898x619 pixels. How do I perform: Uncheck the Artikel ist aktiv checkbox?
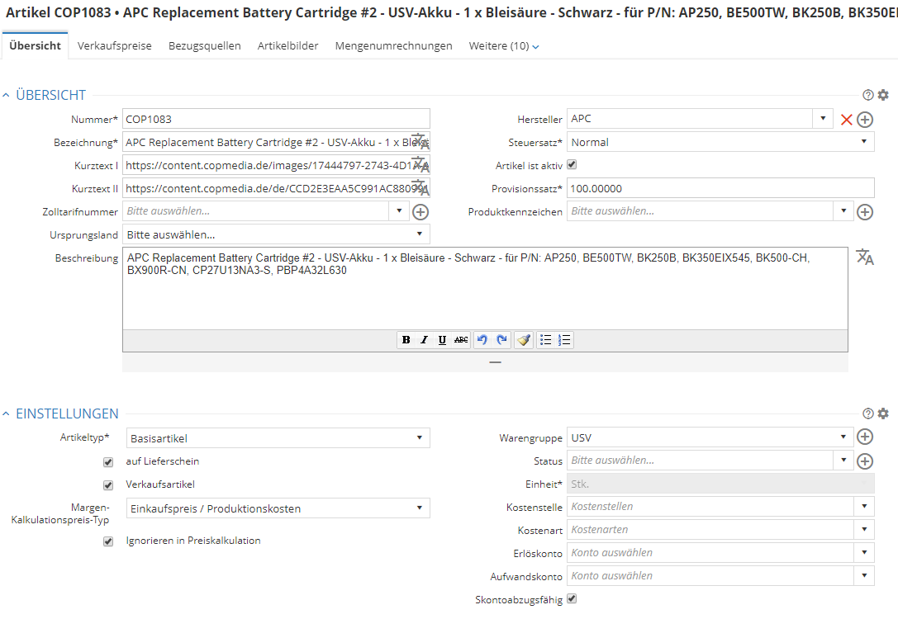572,165
